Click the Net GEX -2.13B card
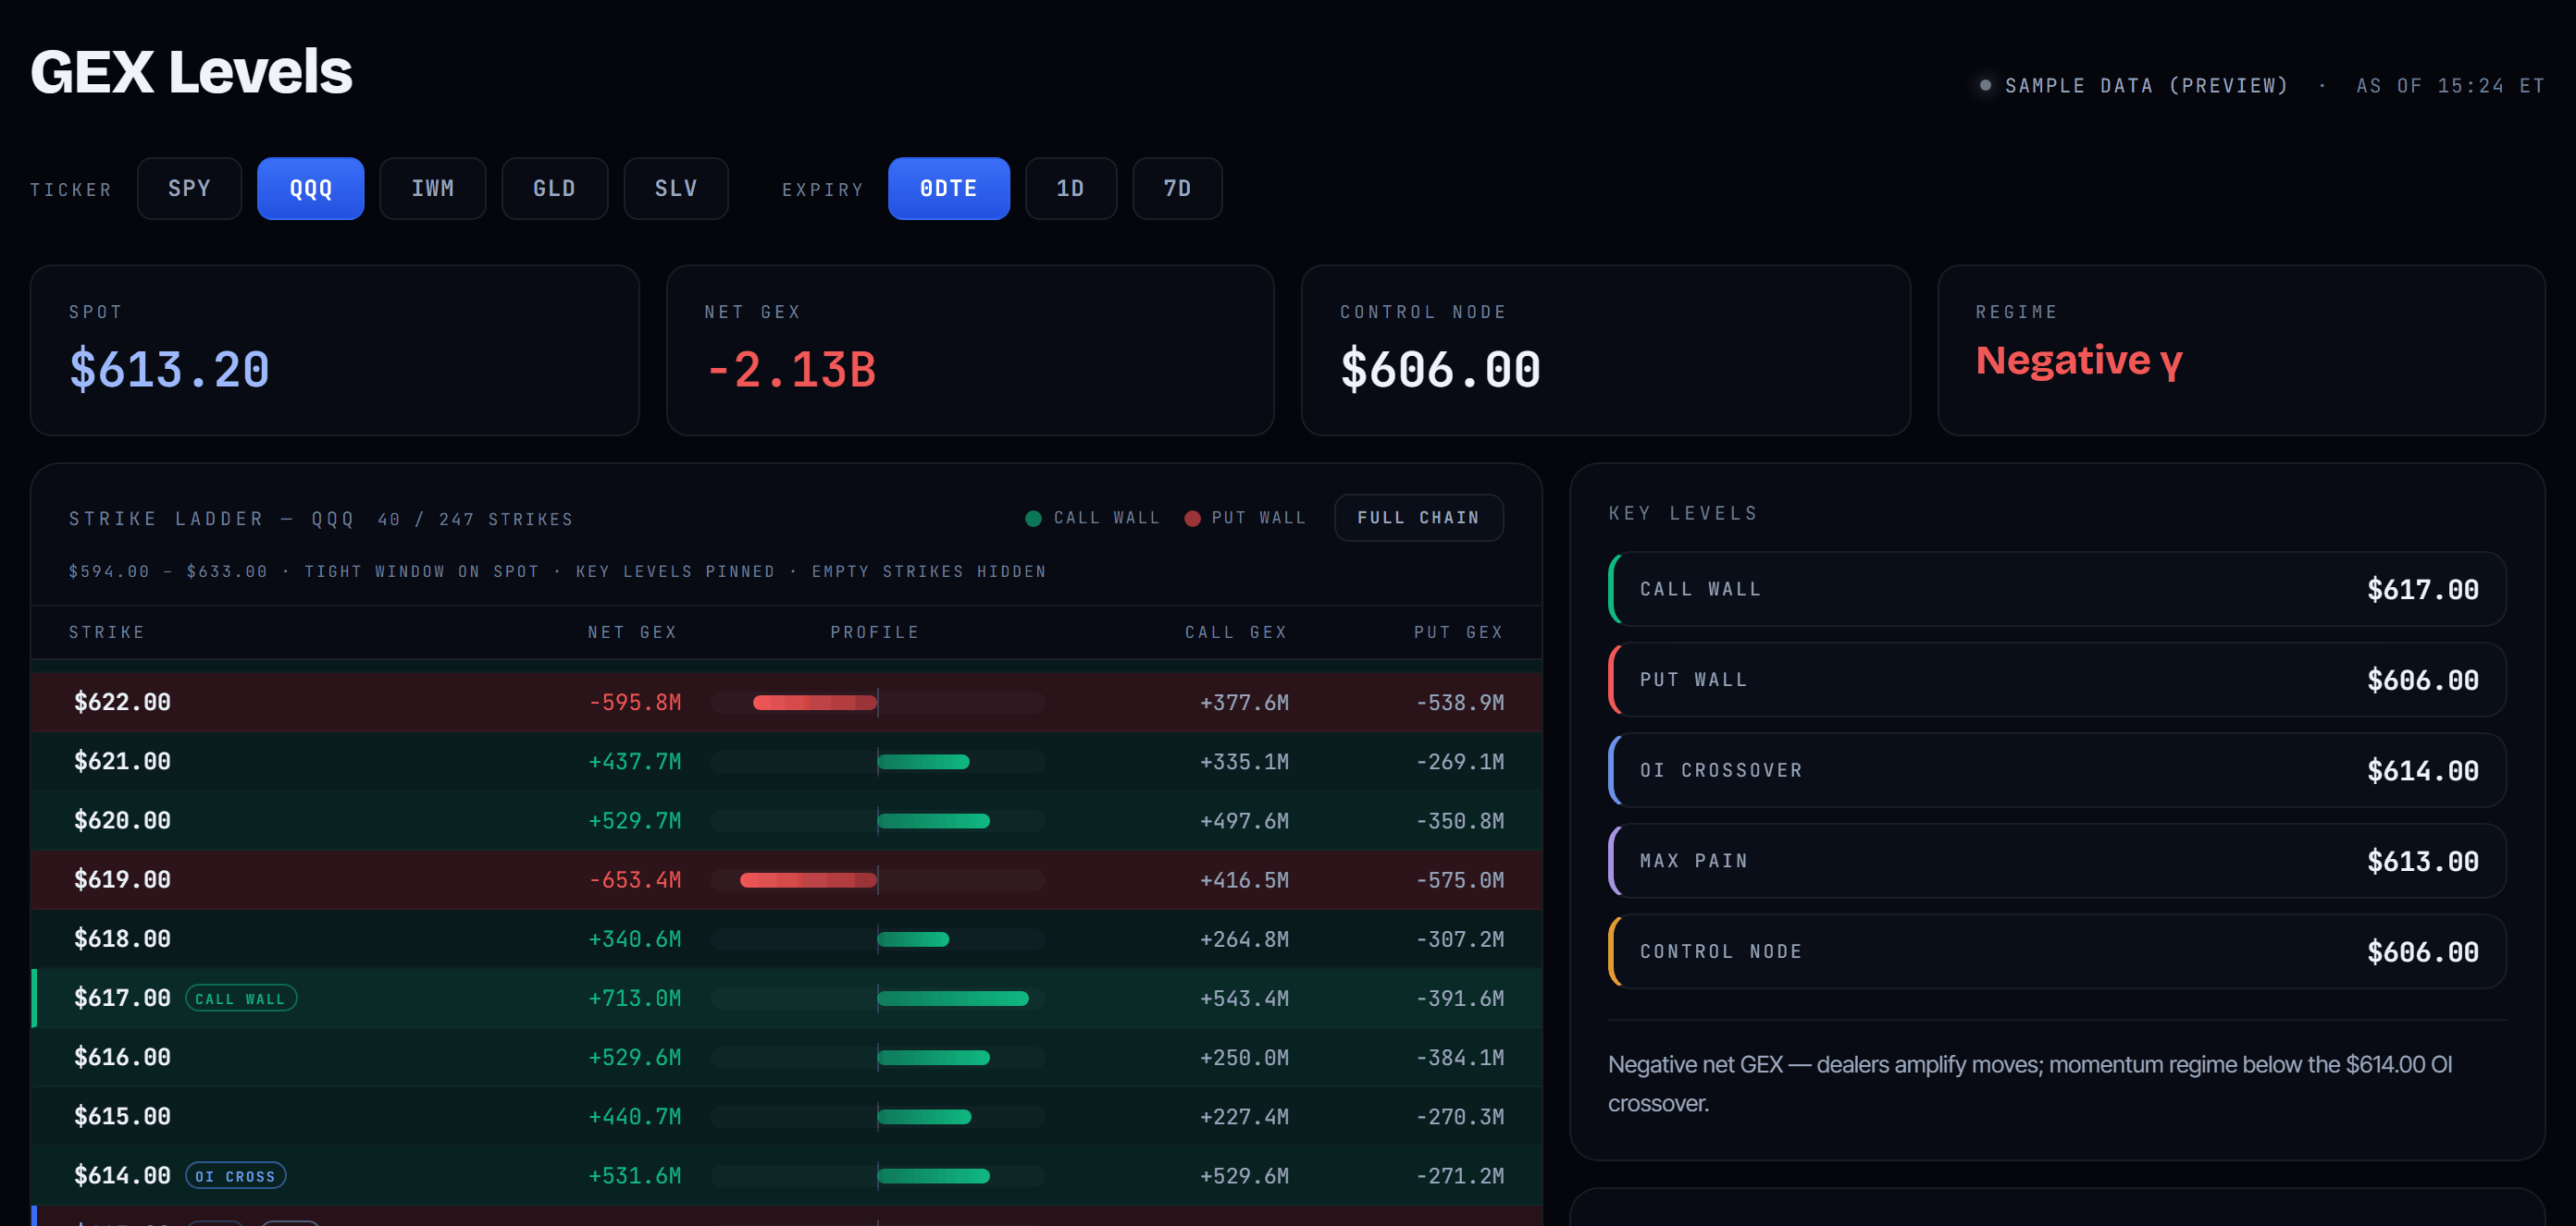Image resolution: width=2576 pixels, height=1226 pixels. [970, 349]
